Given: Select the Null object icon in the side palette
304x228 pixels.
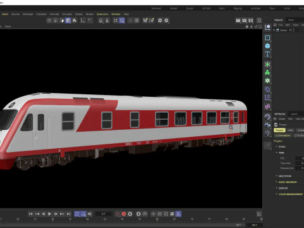Looking at the screenshot, I should coord(267,27).
